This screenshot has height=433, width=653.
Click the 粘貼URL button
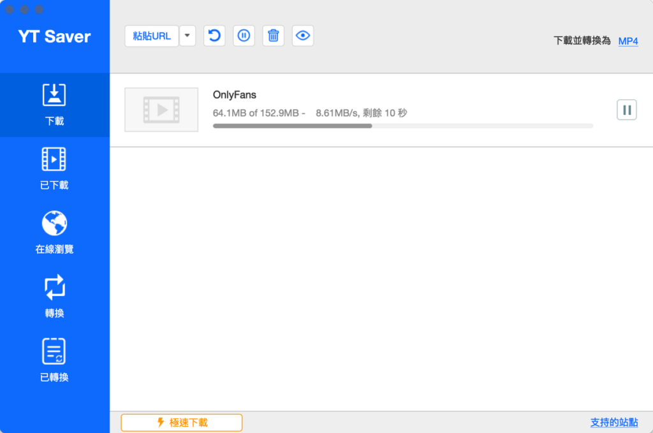(152, 36)
